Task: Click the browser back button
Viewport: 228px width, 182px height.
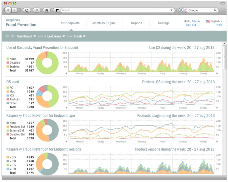Action: click(8, 10)
